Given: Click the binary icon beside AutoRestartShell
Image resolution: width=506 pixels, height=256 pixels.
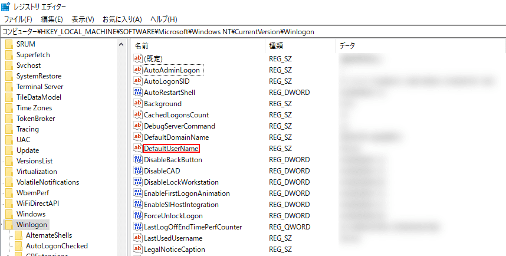Looking at the screenshot, I should (138, 92).
